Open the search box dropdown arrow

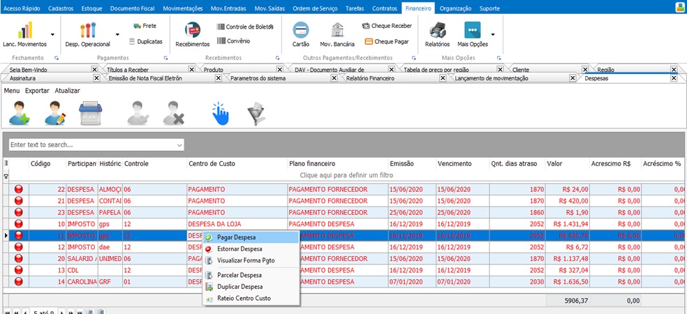pyautogui.click(x=180, y=145)
